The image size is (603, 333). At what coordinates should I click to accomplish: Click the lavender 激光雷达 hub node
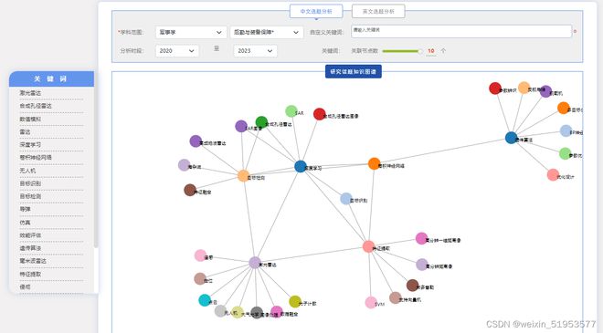pyautogui.click(x=255, y=263)
